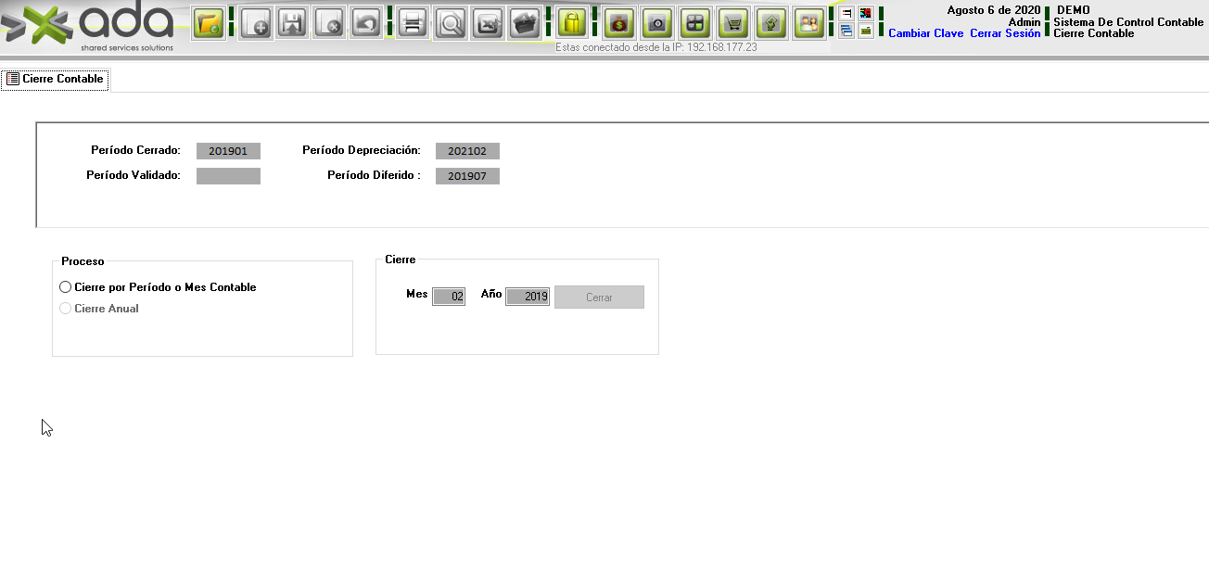Click the printer icon
Viewport: 1209px width, 583px height.
coord(414,23)
